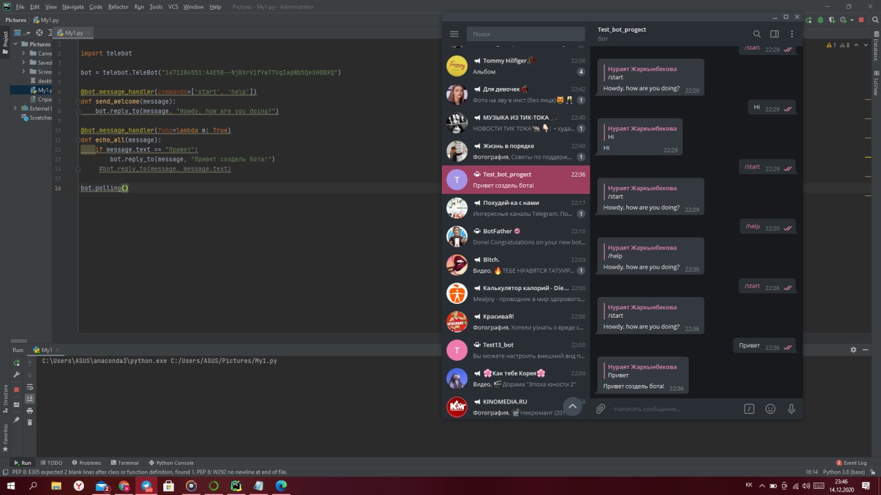Attach a file in Telegram chat

point(600,408)
